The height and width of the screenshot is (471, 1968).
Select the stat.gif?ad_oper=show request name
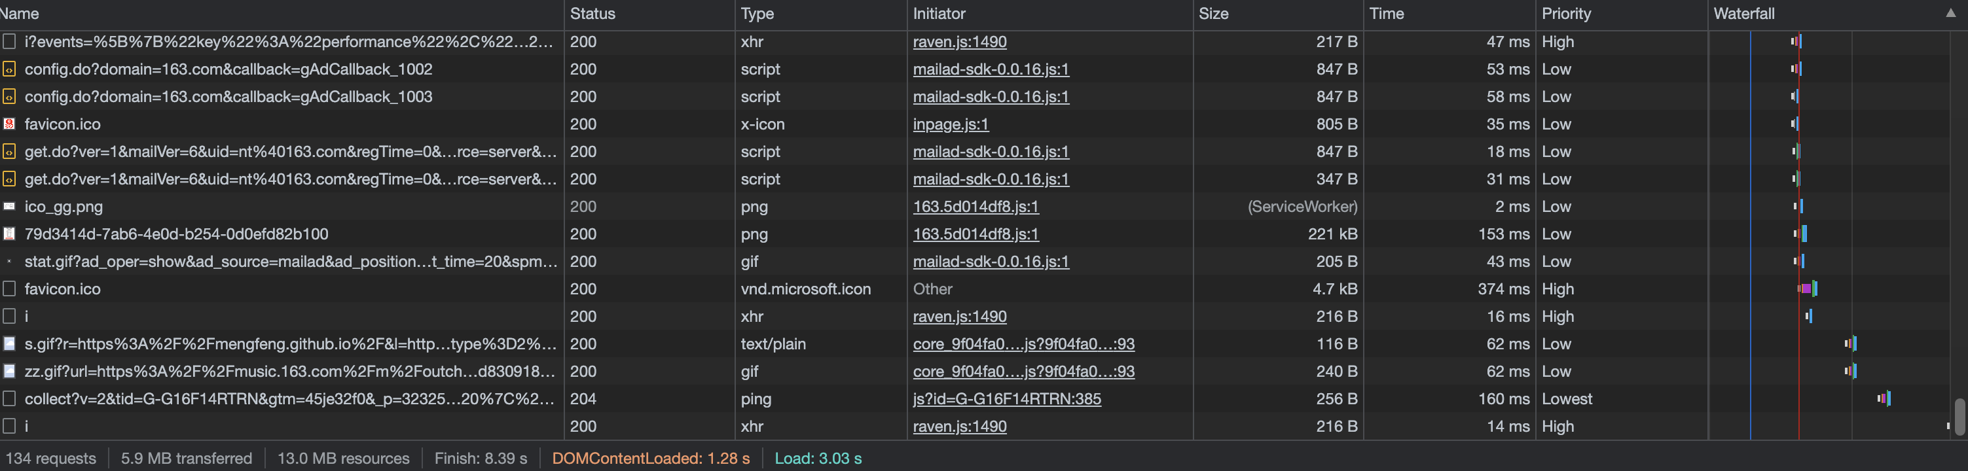[x=290, y=261]
